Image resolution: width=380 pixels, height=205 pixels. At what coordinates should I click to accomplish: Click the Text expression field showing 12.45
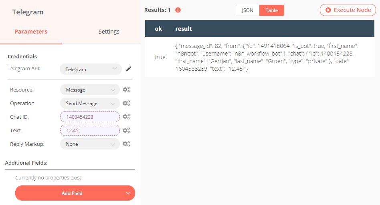click(90, 130)
